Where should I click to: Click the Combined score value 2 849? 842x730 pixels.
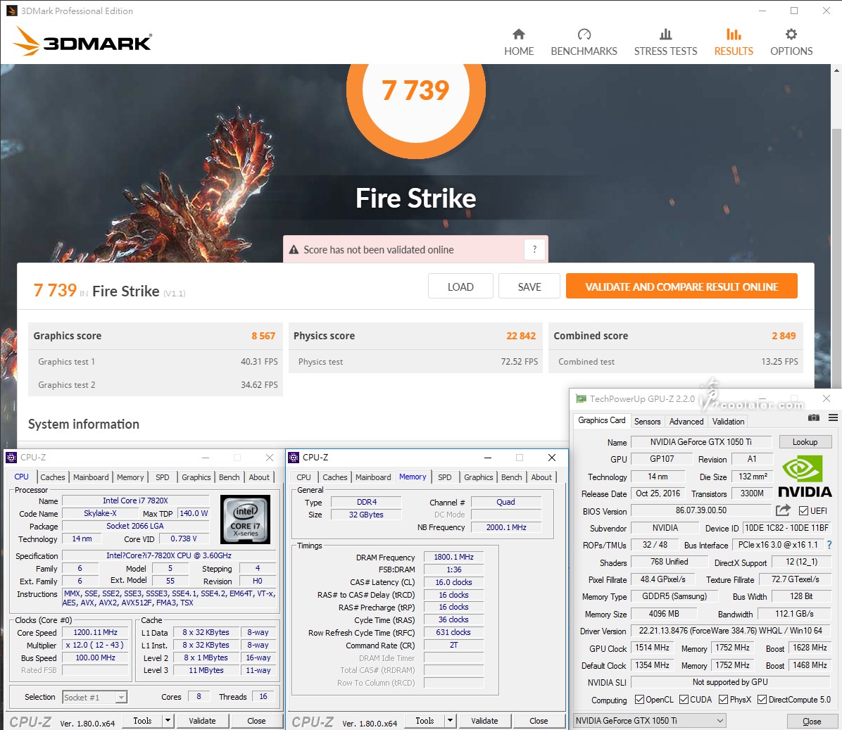tap(784, 336)
